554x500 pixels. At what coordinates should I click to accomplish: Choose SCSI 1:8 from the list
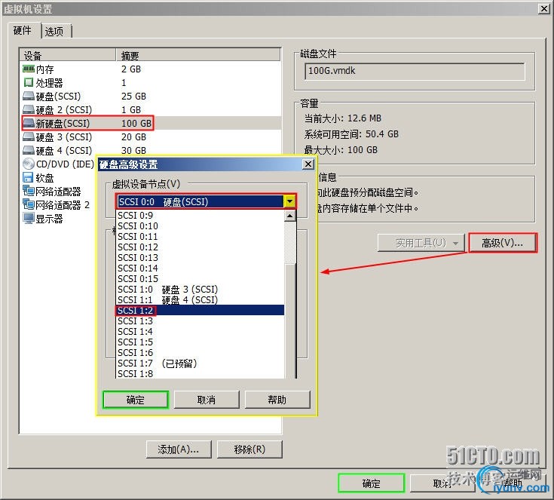point(200,374)
